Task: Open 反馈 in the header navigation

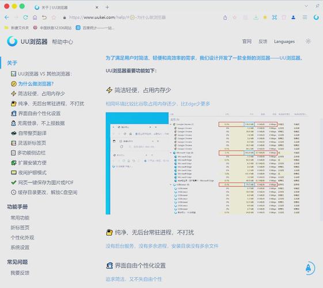Action: [263, 41]
